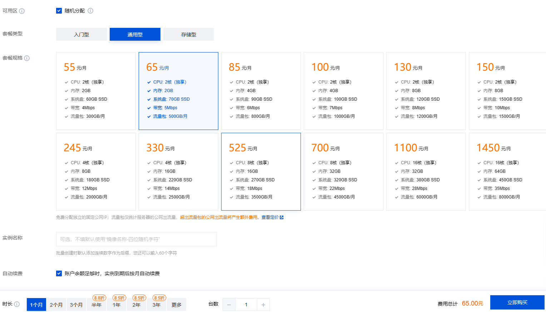
Task: Click the 实例名称 input field
Action: [x=136, y=239]
